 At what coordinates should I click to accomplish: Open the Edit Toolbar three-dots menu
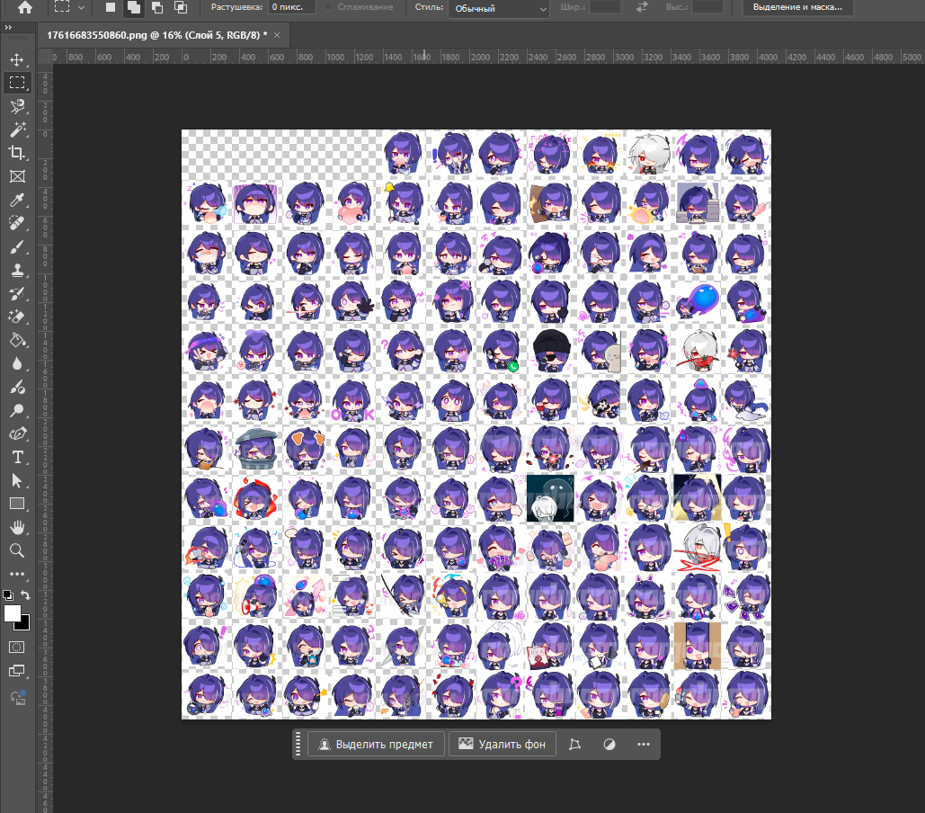17,574
